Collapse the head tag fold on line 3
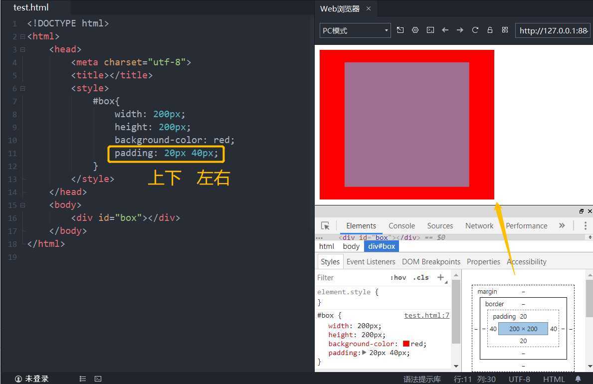 pos(22,49)
